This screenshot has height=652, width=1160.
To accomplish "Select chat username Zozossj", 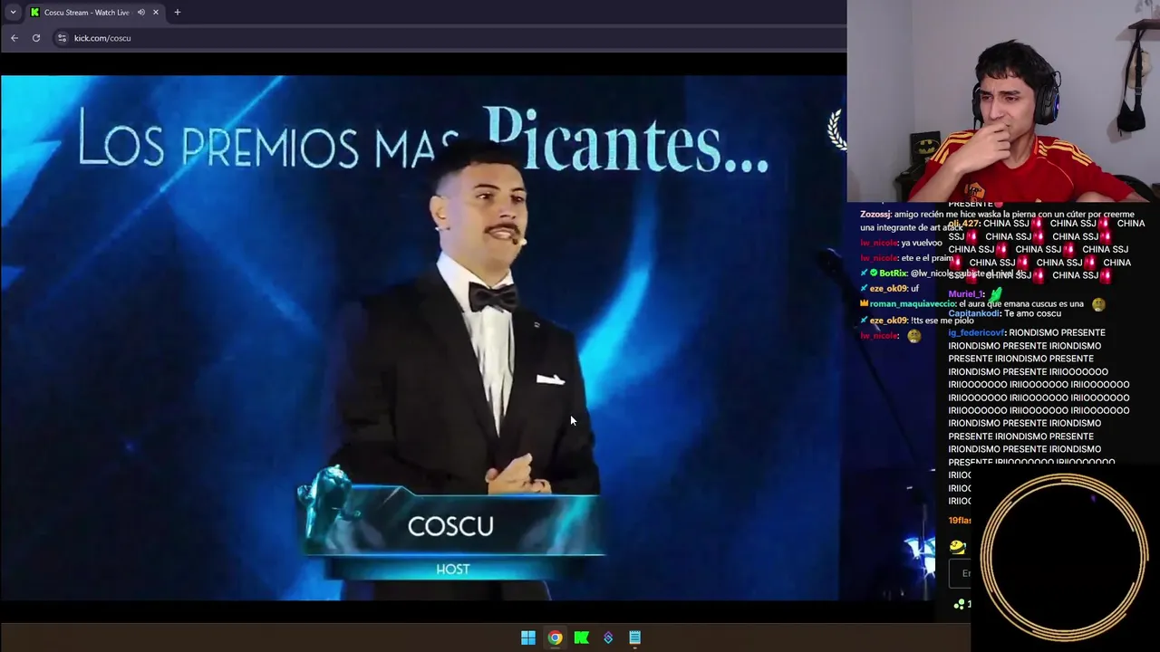I will click(x=875, y=215).
